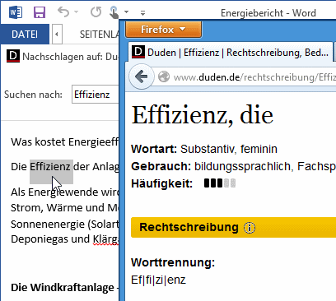Click the Häufigkeit frequency bar indicator
Screen dimensions: 336x301
(220, 183)
